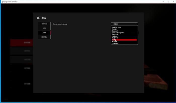Switch to the Audio settings tab
The height and width of the screenshot is (103, 176).
44,28
